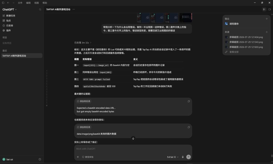Open the fourth attached screenshot thumbnail
The height and width of the screenshot is (164, 273).
(186, 18)
